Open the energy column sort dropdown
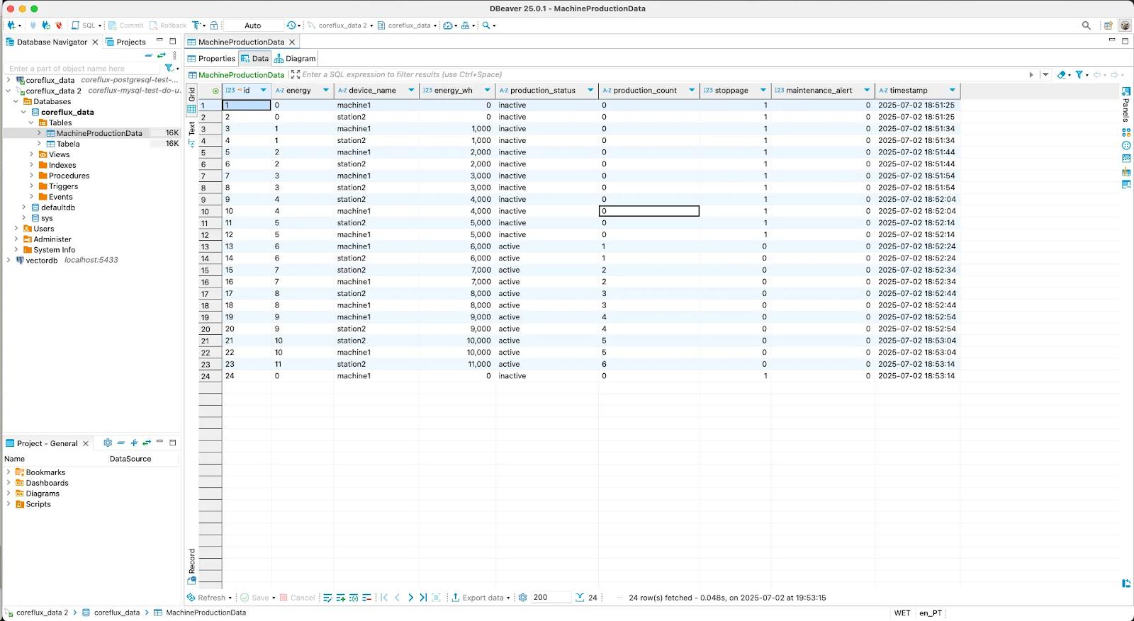This screenshot has height=621, width=1134. click(326, 90)
